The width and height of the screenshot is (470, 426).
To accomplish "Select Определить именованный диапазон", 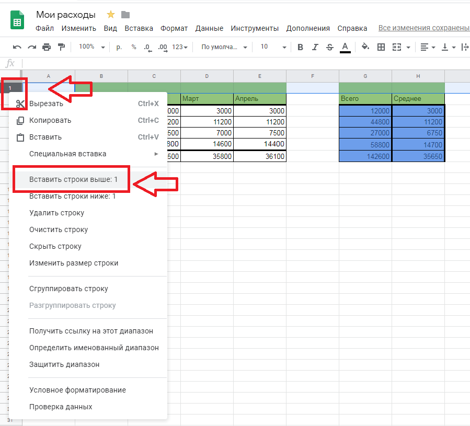I will pos(88,348).
